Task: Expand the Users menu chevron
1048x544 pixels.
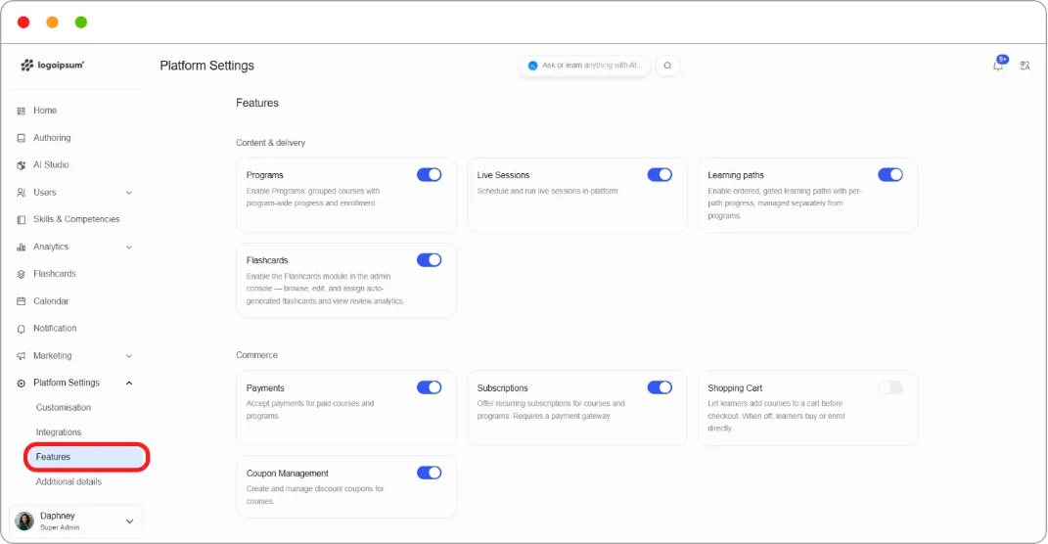Action: [129, 193]
